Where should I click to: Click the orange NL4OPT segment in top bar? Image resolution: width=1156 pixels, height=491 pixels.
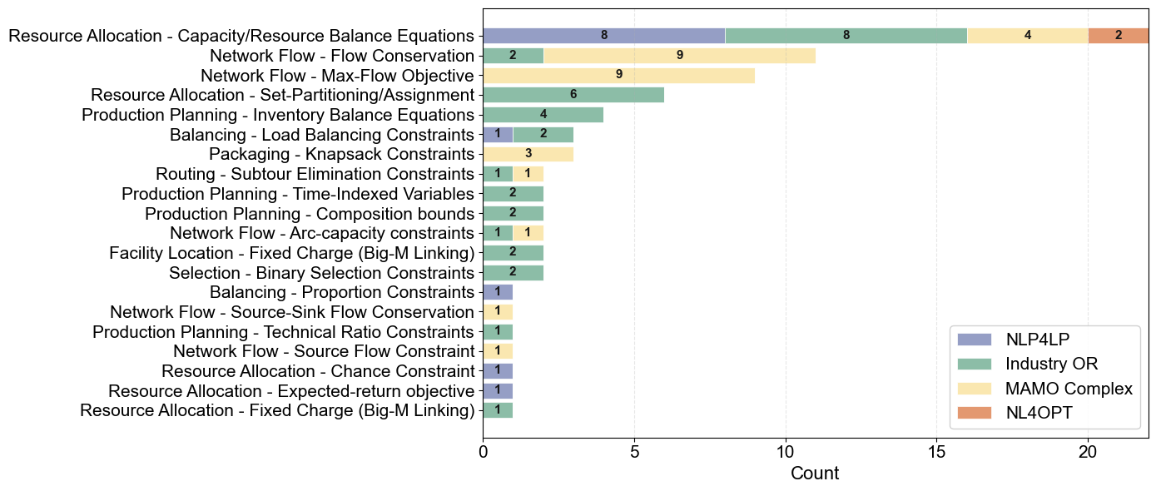1118,36
